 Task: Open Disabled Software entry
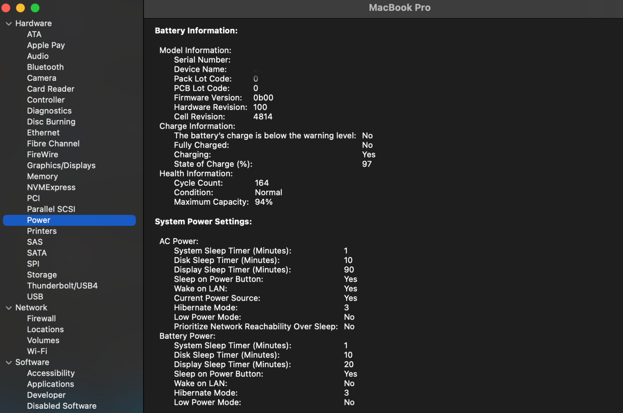[x=62, y=406]
